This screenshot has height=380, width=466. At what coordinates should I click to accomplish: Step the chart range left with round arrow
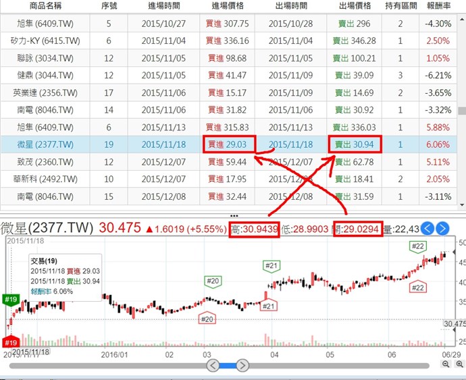tap(213, 365)
